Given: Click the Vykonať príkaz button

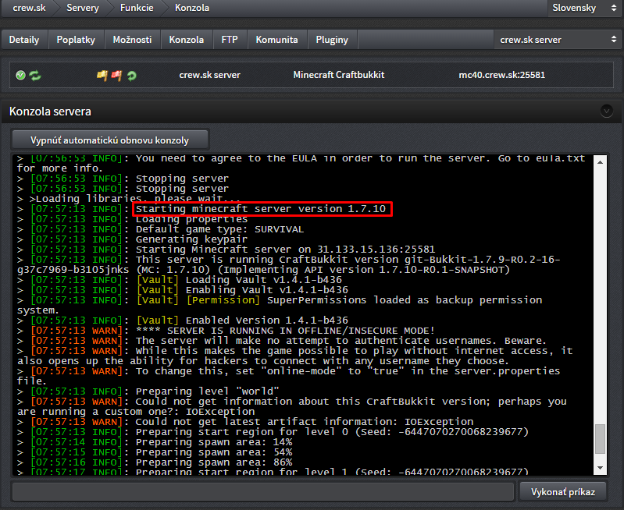Looking at the screenshot, I should (x=563, y=492).
